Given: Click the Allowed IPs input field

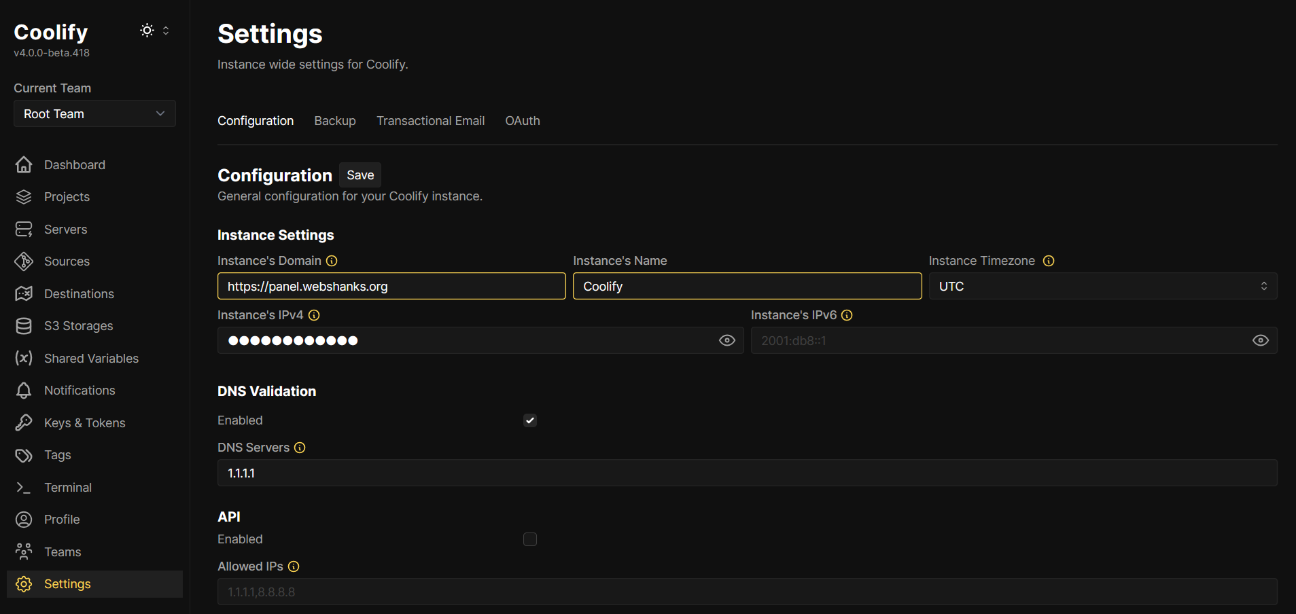Looking at the screenshot, I should tap(748, 592).
